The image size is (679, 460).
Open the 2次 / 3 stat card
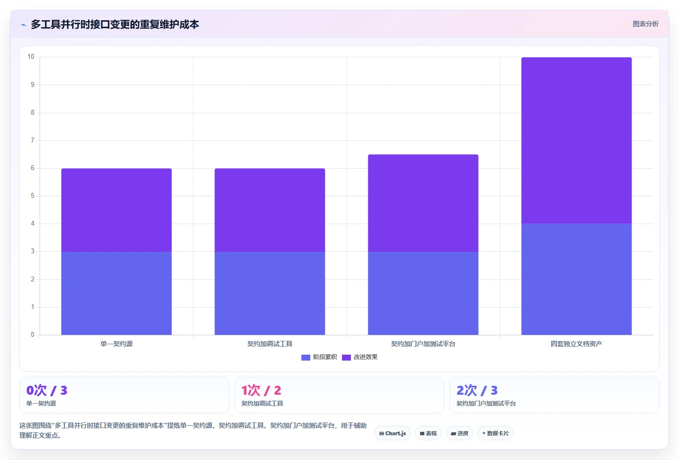(x=554, y=395)
